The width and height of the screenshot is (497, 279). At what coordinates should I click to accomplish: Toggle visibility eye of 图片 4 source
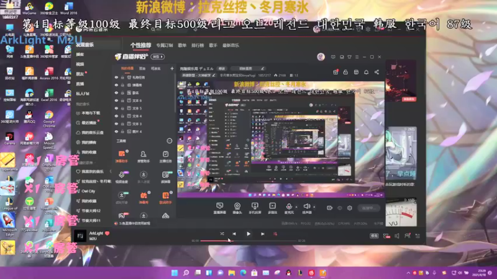(116, 131)
